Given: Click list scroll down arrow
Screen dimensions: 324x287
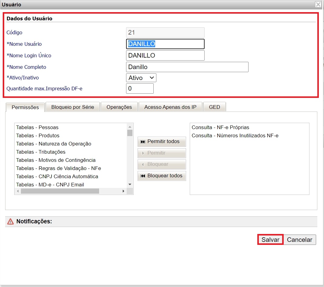Looking at the screenshot, I should 130,184.
